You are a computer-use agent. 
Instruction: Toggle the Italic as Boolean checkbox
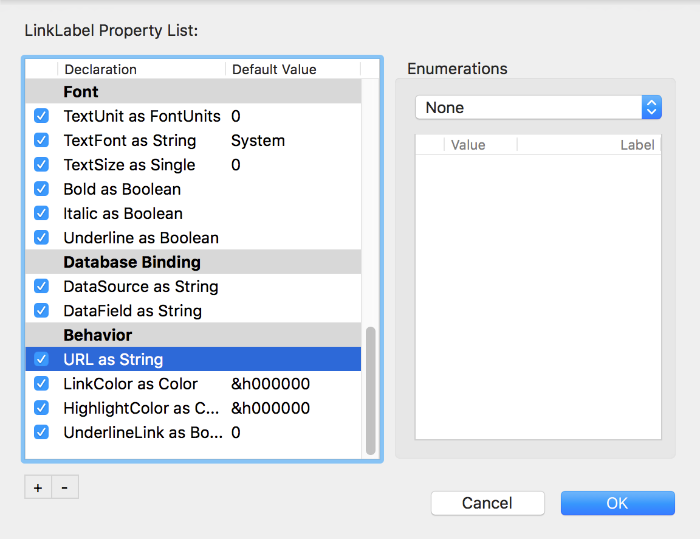point(41,213)
